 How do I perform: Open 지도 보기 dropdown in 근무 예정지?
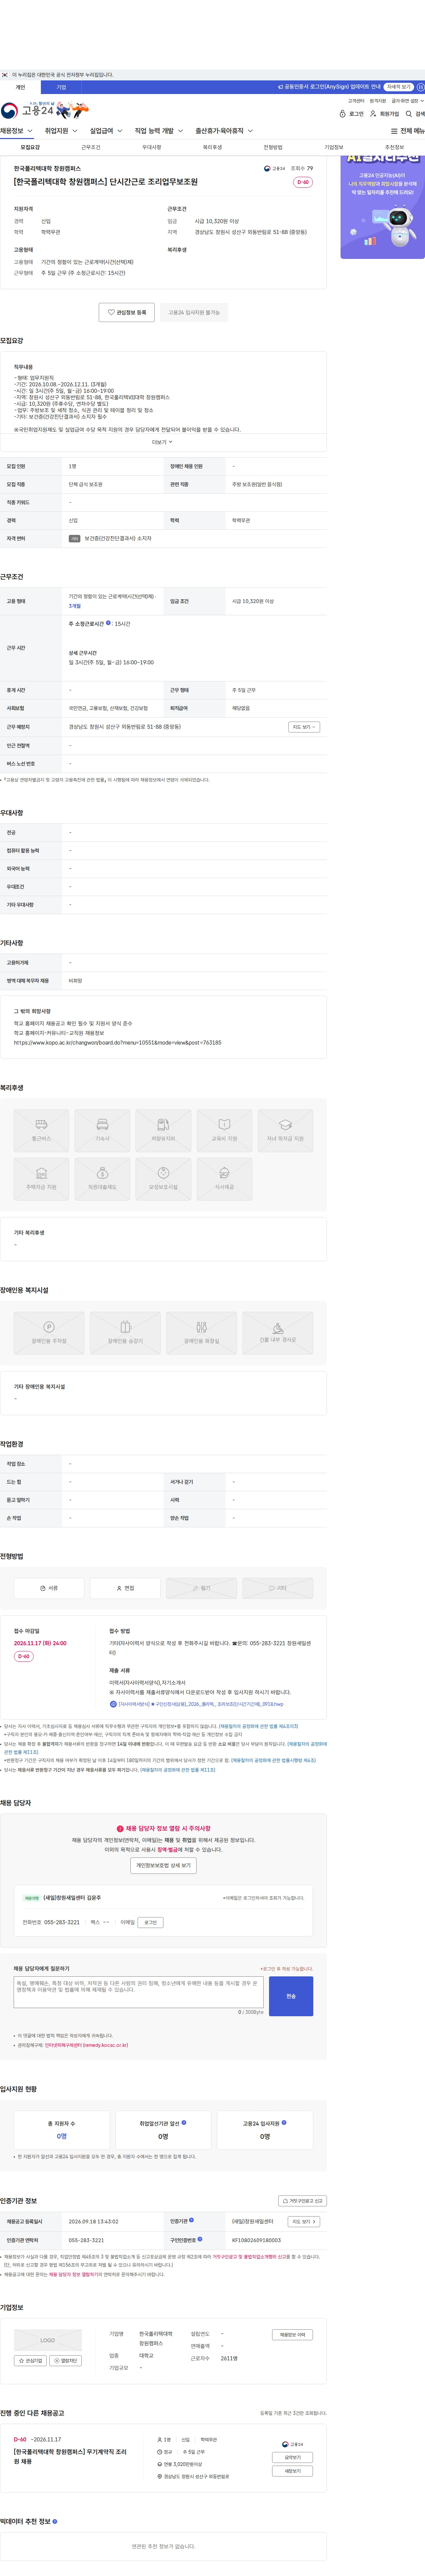(x=304, y=727)
